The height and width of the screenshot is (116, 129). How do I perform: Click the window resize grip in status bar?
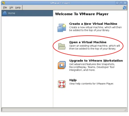click(126, 110)
